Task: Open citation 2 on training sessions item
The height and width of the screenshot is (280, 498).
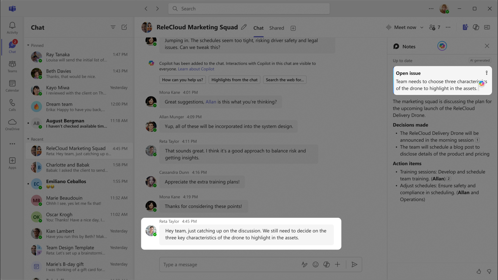Action: click(x=449, y=179)
